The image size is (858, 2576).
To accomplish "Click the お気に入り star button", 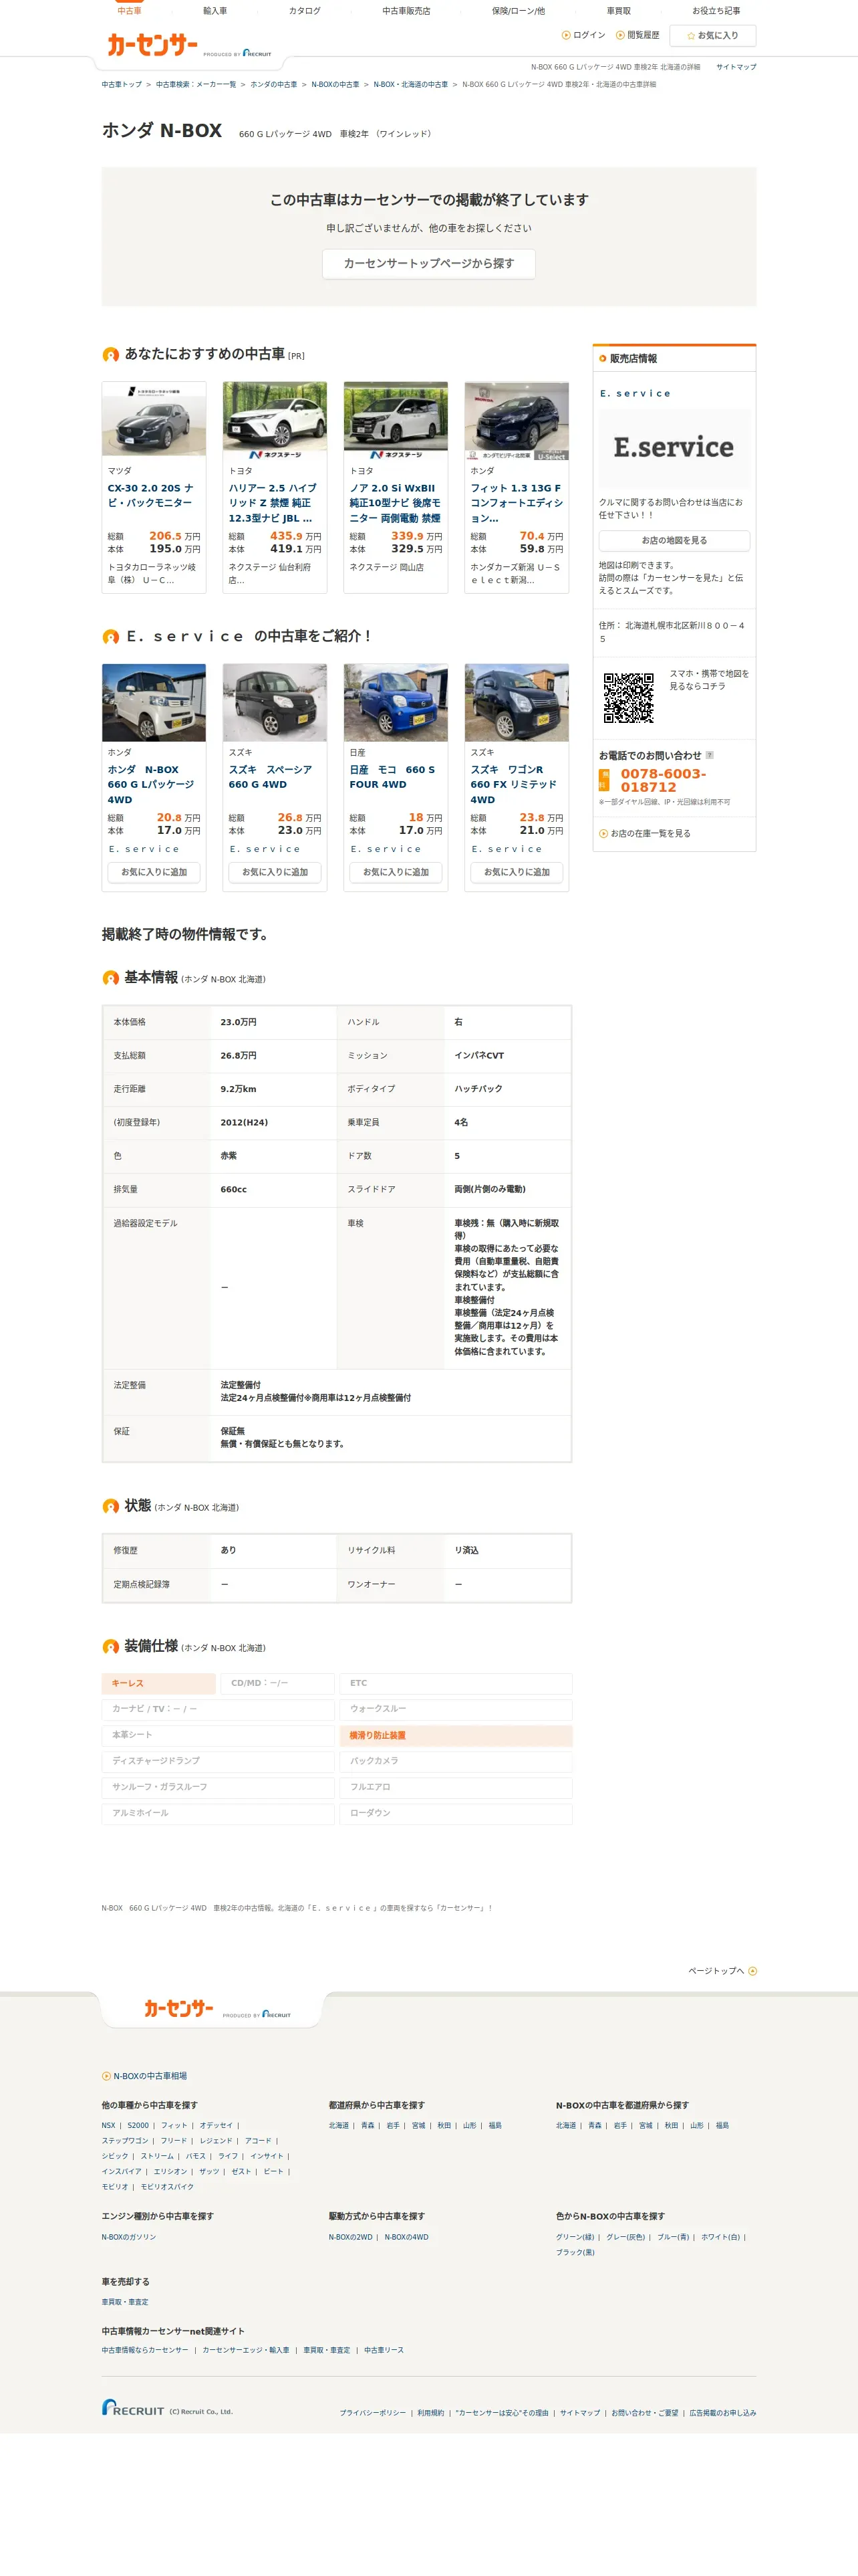I will click(713, 36).
